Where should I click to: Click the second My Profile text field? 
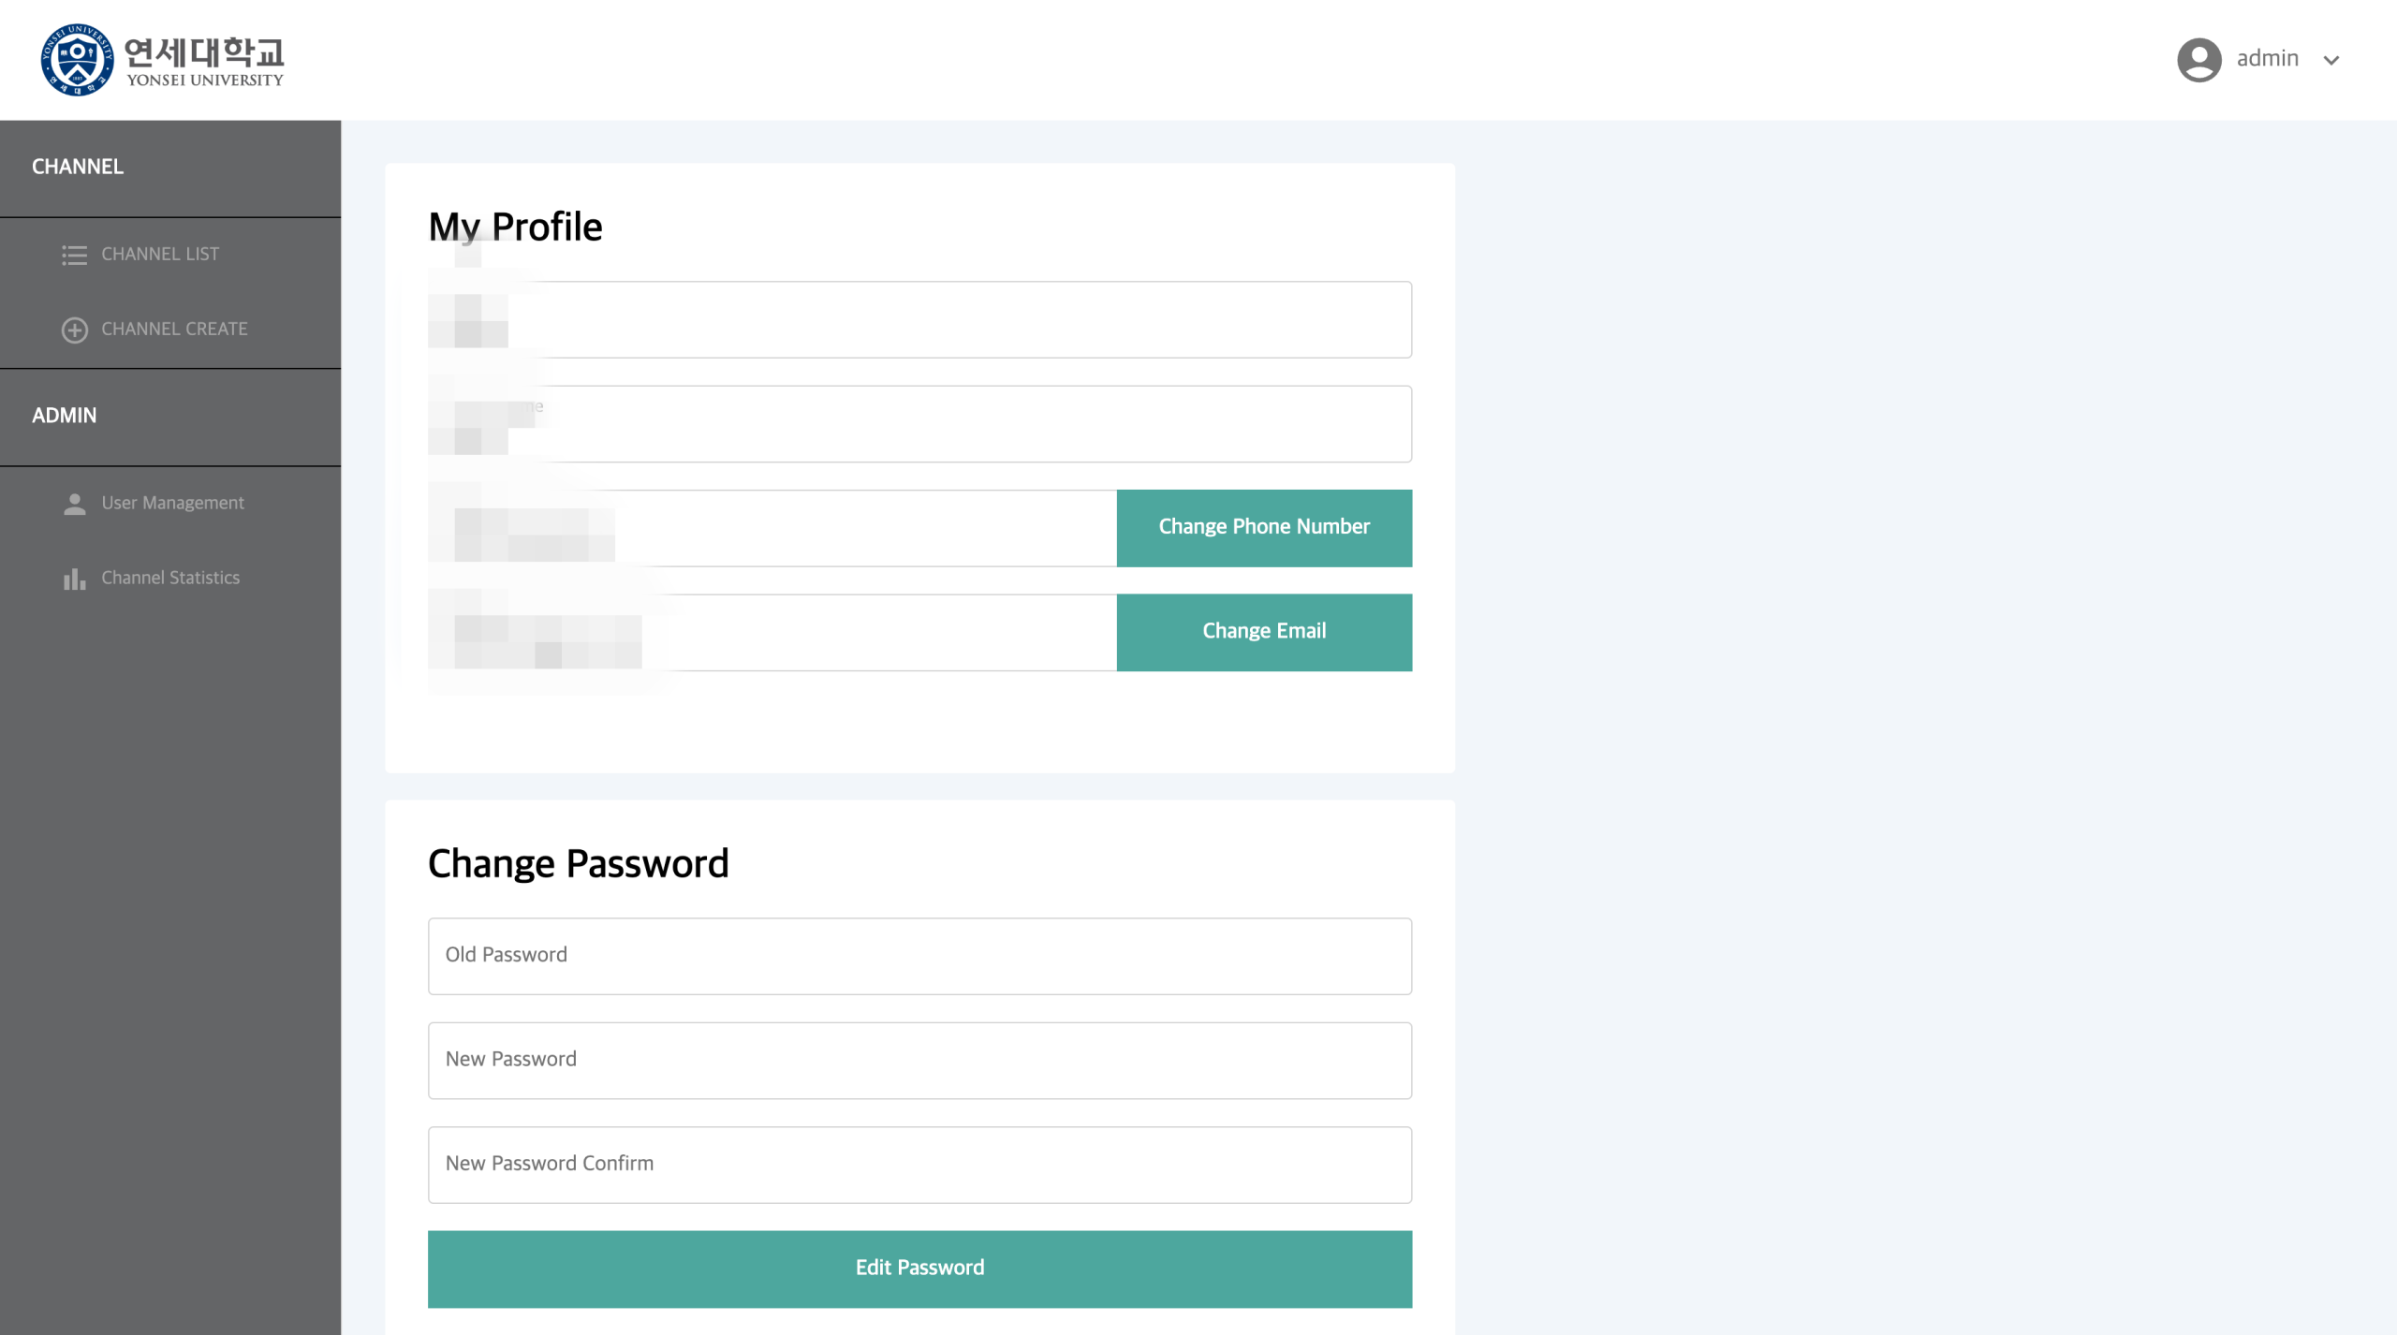919,424
